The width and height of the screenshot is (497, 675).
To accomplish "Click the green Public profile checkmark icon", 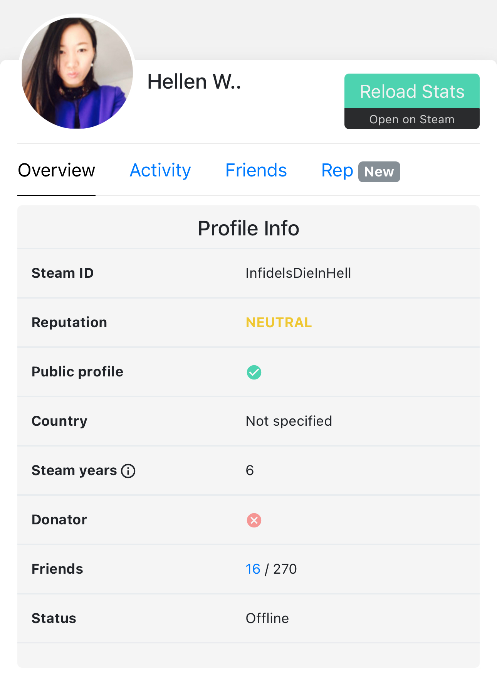I will pos(254,372).
